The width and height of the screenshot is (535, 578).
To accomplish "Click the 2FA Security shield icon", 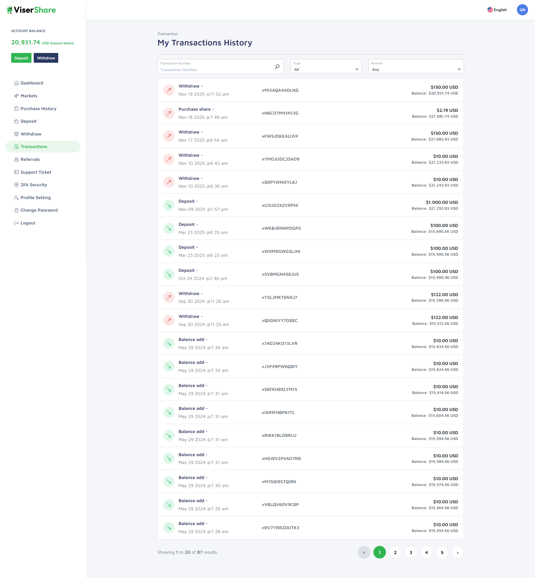I will (16, 185).
